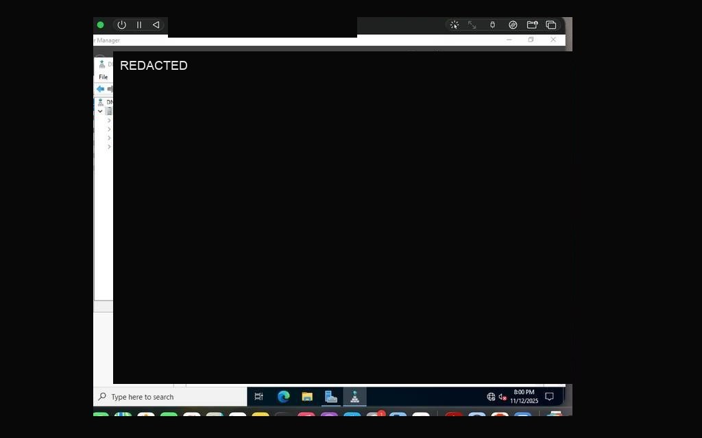Select the DNS root tree item
The image size is (702, 438).
pos(105,103)
